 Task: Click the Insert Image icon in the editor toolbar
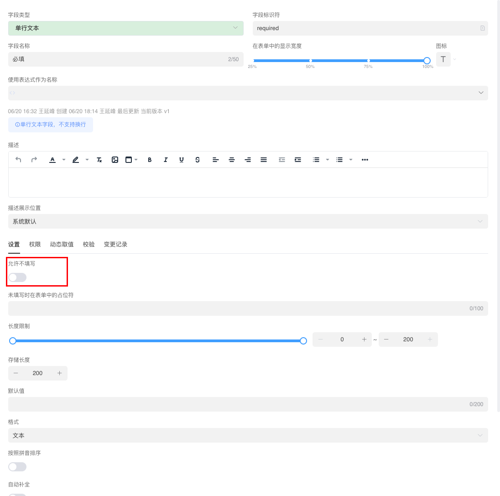[x=115, y=160]
